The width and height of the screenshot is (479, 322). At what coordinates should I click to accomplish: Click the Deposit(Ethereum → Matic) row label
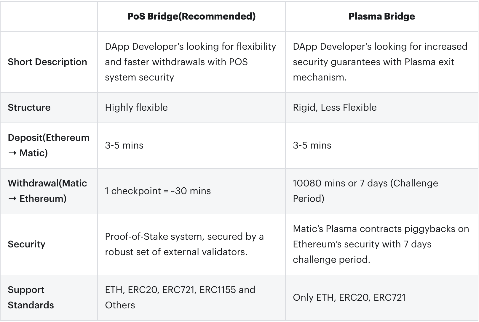(48, 145)
